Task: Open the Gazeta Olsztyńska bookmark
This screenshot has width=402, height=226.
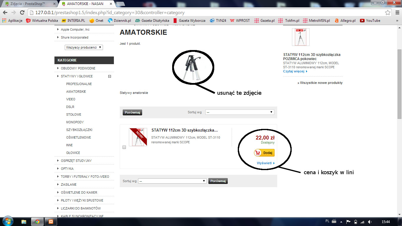Action: click(152, 21)
